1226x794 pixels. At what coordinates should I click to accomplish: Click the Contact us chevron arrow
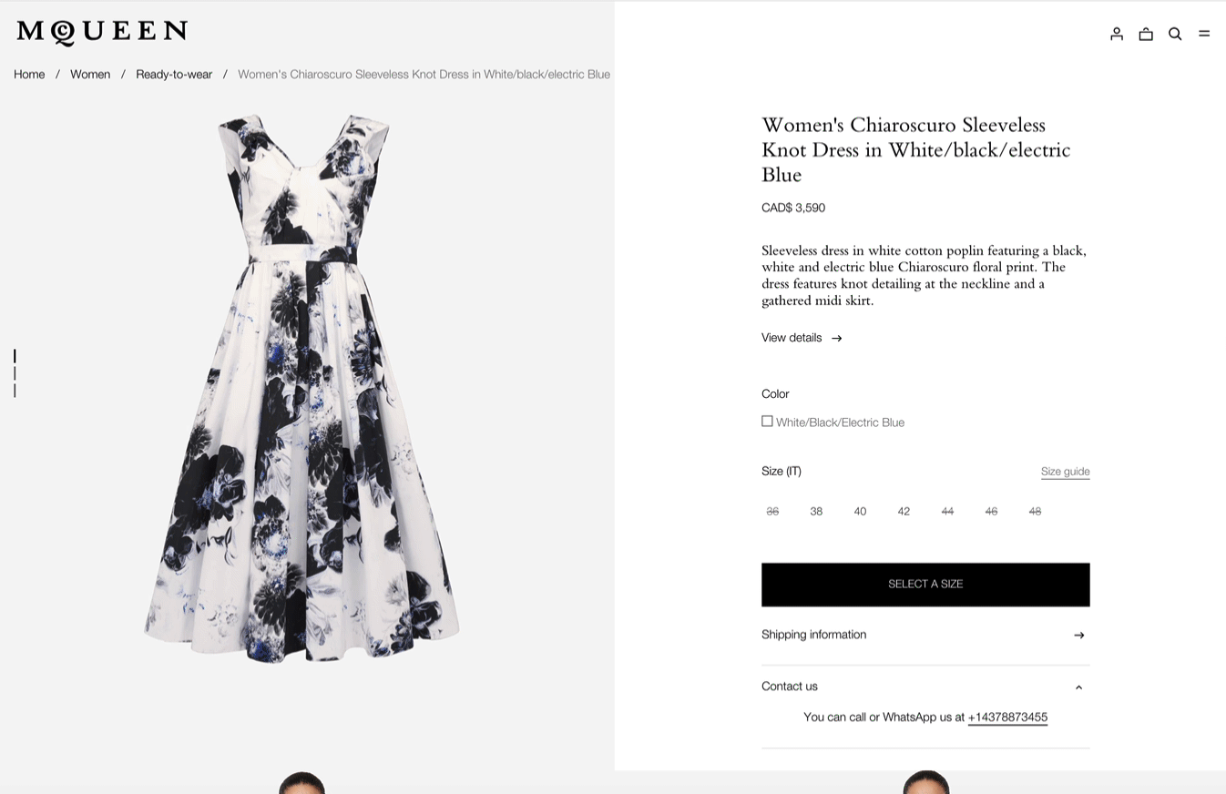pyautogui.click(x=1079, y=687)
